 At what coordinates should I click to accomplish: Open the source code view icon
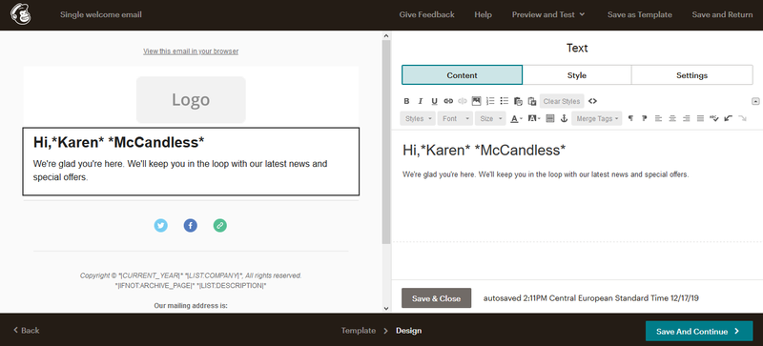coord(592,101)
